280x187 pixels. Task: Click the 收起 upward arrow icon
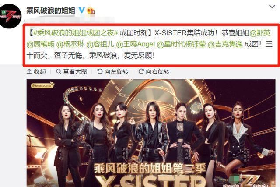(29, 71)
